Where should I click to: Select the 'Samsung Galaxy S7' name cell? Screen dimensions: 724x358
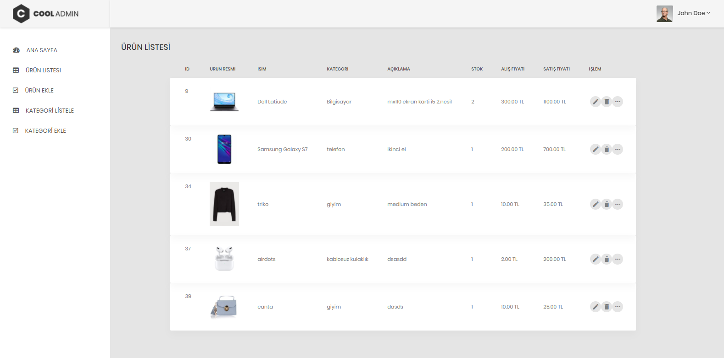283,149
